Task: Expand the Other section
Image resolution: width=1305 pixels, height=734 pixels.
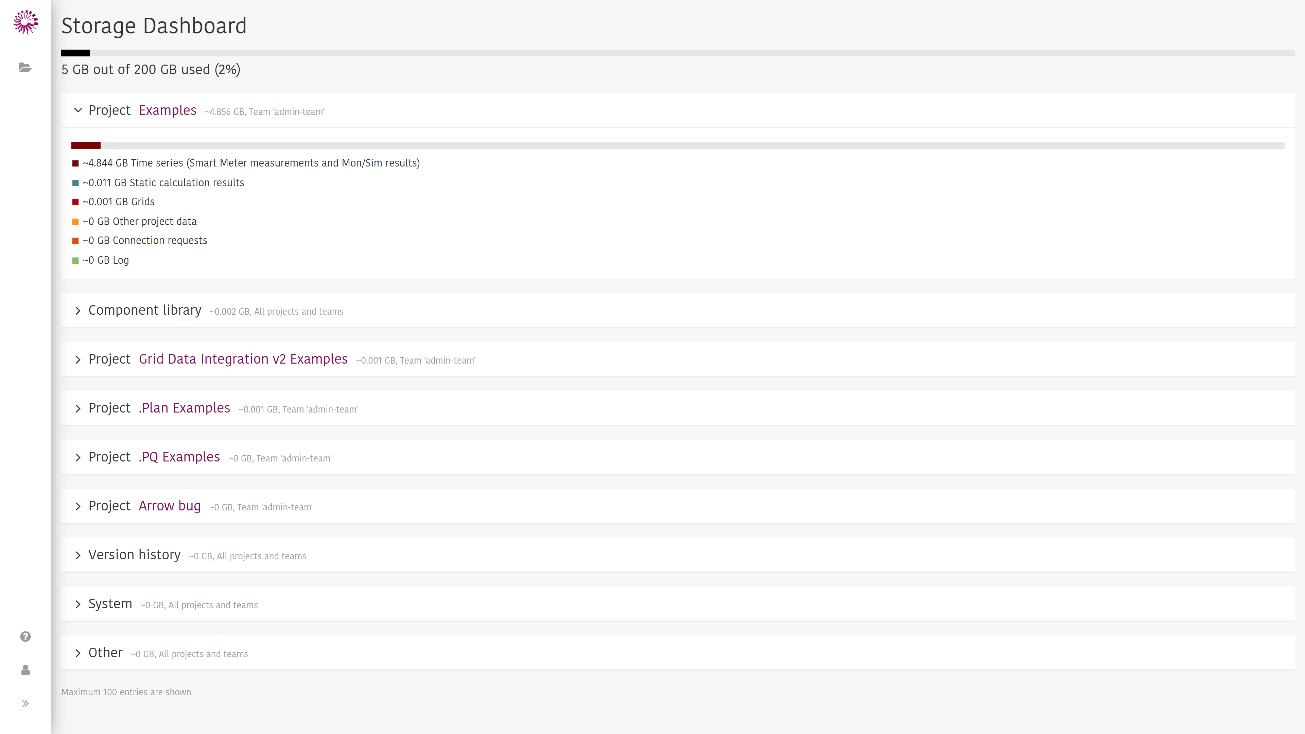Action: (78, 653)
